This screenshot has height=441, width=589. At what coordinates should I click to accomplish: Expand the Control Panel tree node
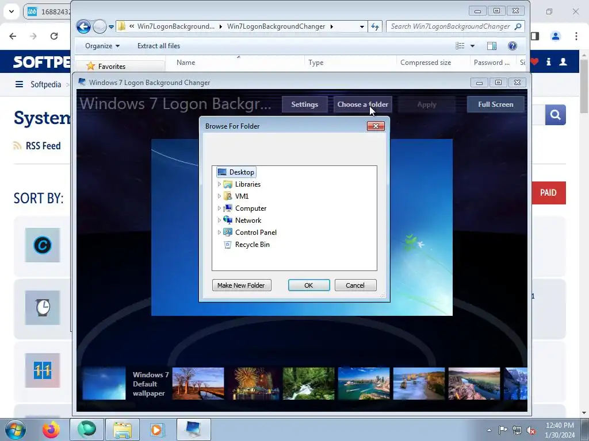(x=219, y=232)
